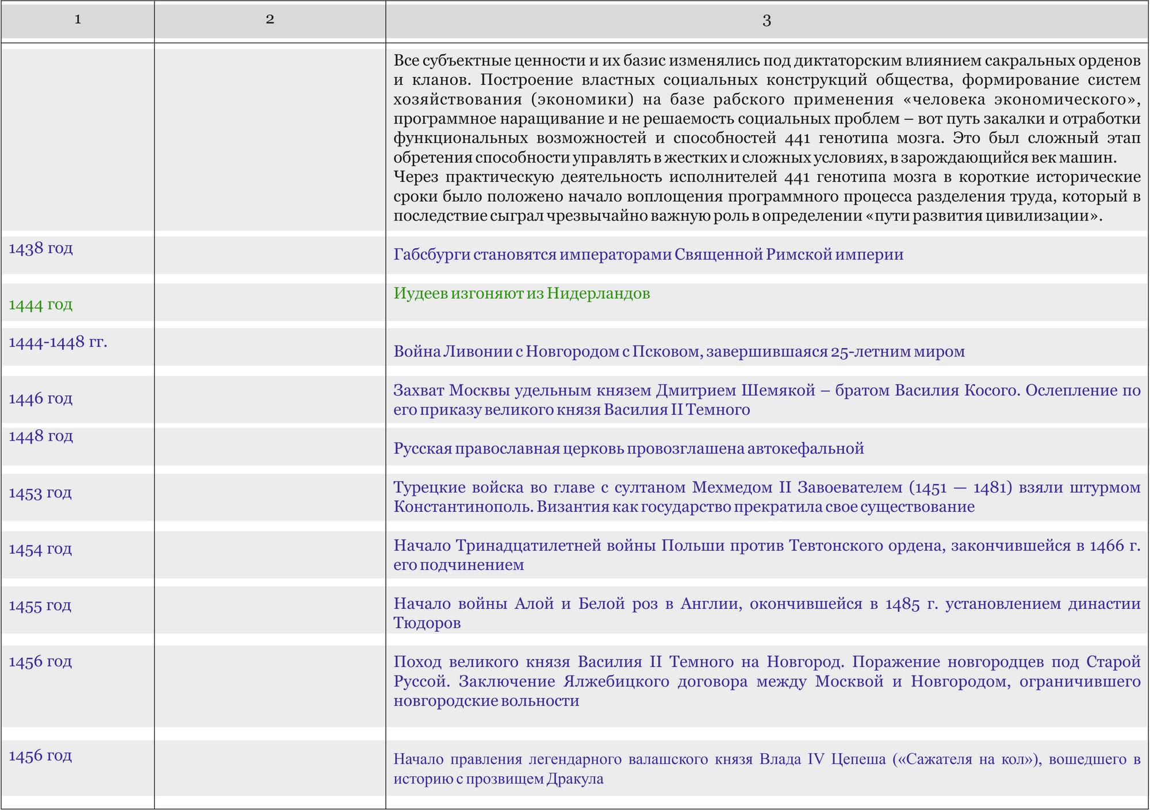Select the date cell 1453 год
The image size is (1150, 810).
(40, 492)
